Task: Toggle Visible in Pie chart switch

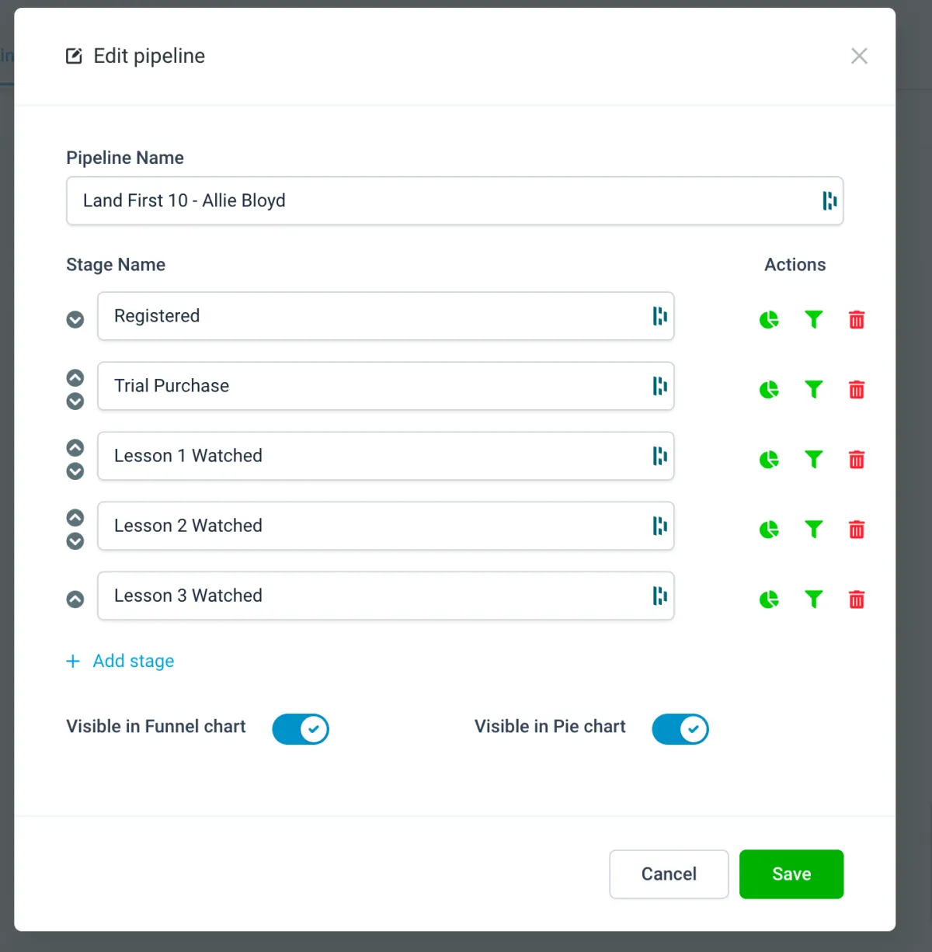Action: coord(680,729)
